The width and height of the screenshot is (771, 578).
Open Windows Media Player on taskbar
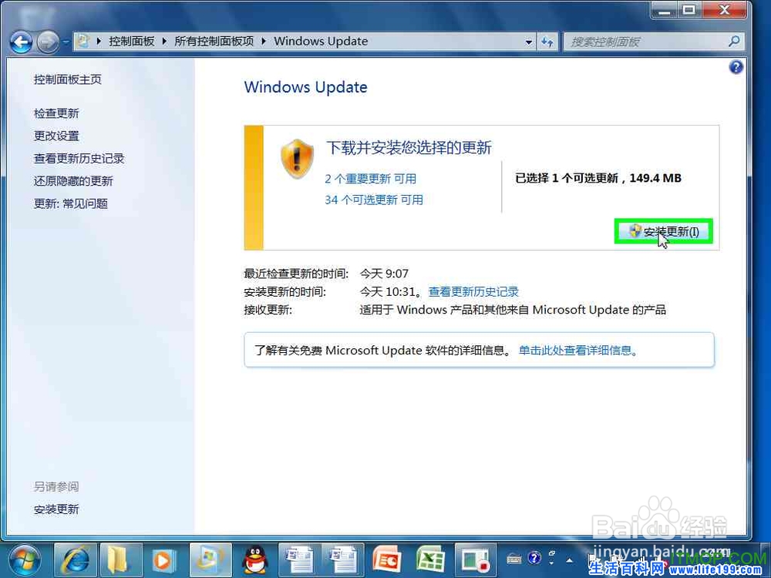point(163,560)
